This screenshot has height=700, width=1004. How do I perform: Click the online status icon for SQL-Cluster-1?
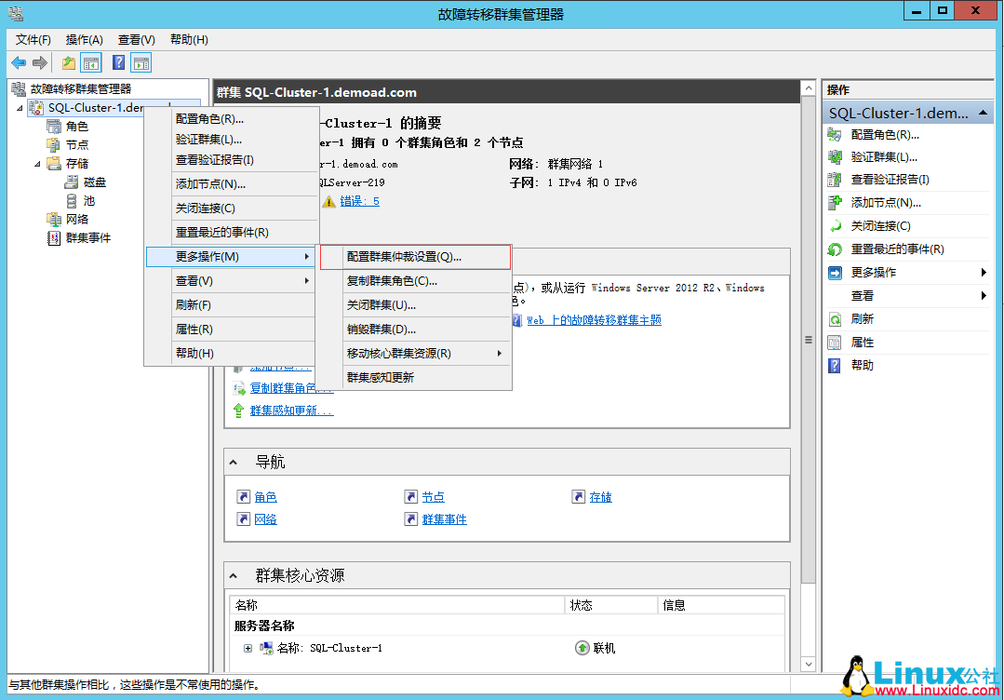tap(582, 648)
